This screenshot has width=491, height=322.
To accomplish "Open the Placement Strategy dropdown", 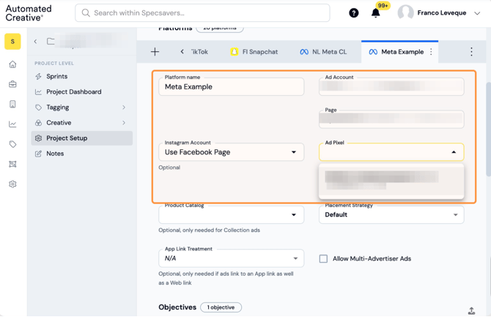I will coord(391,214).
